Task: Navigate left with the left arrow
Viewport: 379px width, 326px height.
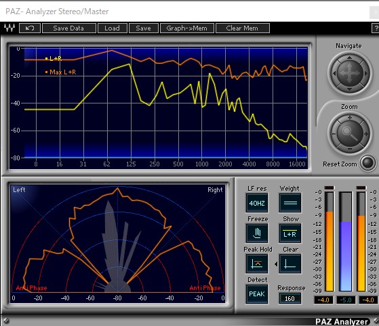Action: tap(334, 73)
